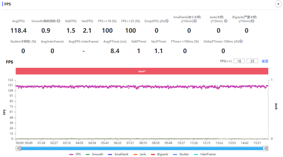Click the FPS threshold field showing 18

[x=239, y=61]
